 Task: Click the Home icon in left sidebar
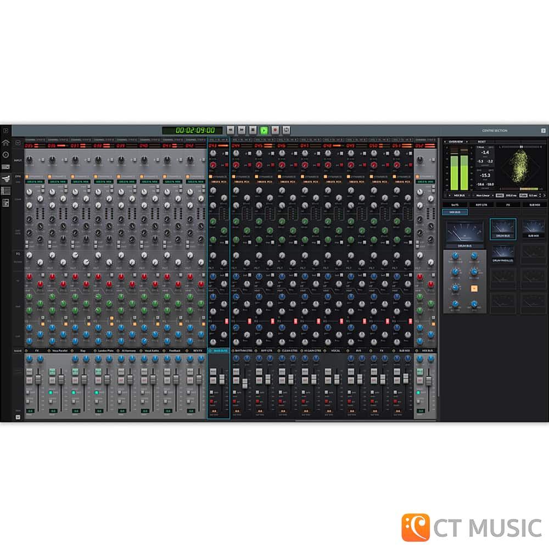(x=5, y=143)
